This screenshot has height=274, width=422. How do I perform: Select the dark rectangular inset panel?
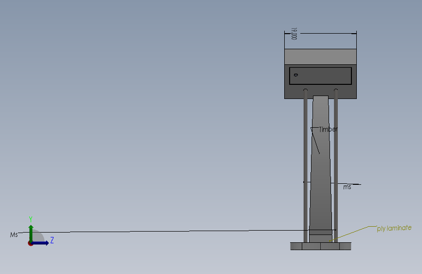click(320, 76)
